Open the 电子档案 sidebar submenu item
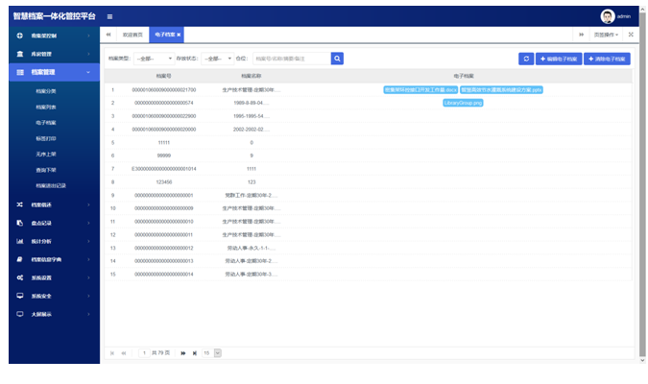 pos(46,123)
